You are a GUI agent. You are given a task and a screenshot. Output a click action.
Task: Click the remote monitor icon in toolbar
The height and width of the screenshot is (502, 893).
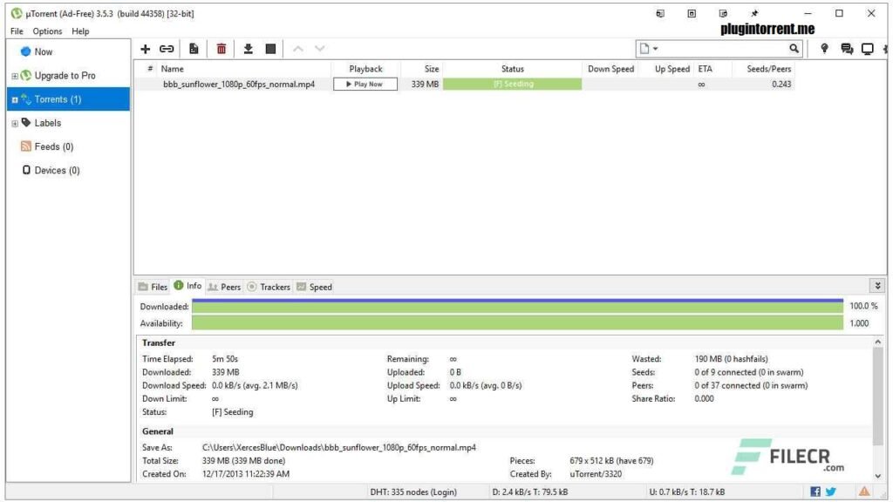868,49
